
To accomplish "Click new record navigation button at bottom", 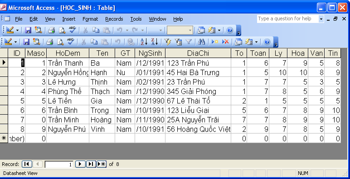I will (102, 164).
